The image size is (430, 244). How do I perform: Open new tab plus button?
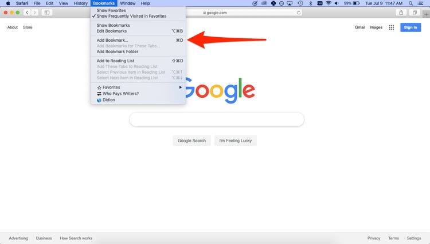click(x=427, y=14)
